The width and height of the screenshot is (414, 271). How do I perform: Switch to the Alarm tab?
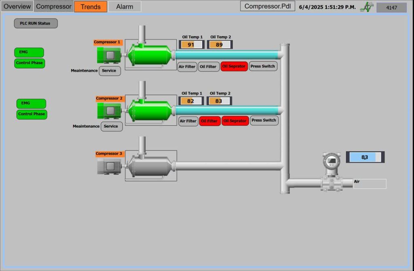(125, 6)
